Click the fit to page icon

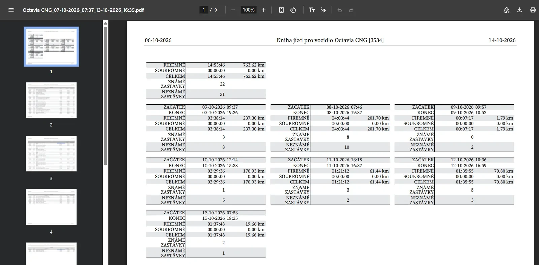[x=281, y=10]
